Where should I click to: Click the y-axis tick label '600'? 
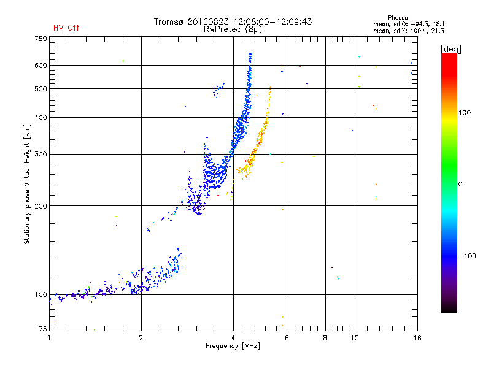(41, 66)
